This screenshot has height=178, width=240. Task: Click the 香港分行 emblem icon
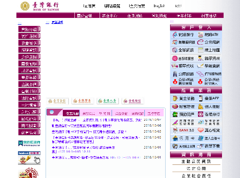point(200,114)
